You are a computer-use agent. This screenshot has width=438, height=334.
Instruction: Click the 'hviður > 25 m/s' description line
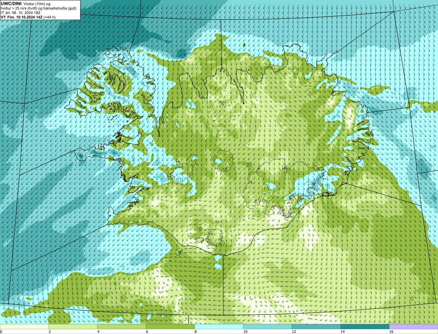pyautogui.click(x=39, y=8)
